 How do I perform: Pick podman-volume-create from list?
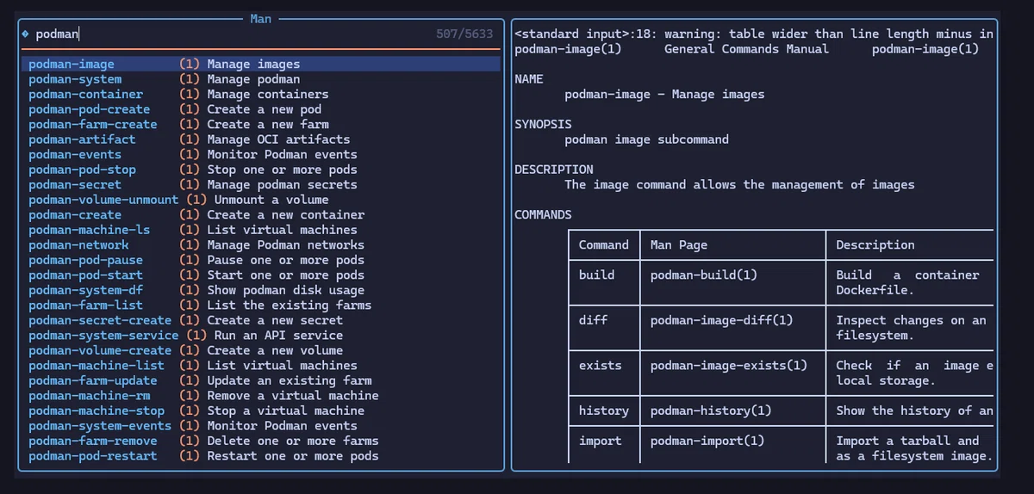[x=260, y=350]
